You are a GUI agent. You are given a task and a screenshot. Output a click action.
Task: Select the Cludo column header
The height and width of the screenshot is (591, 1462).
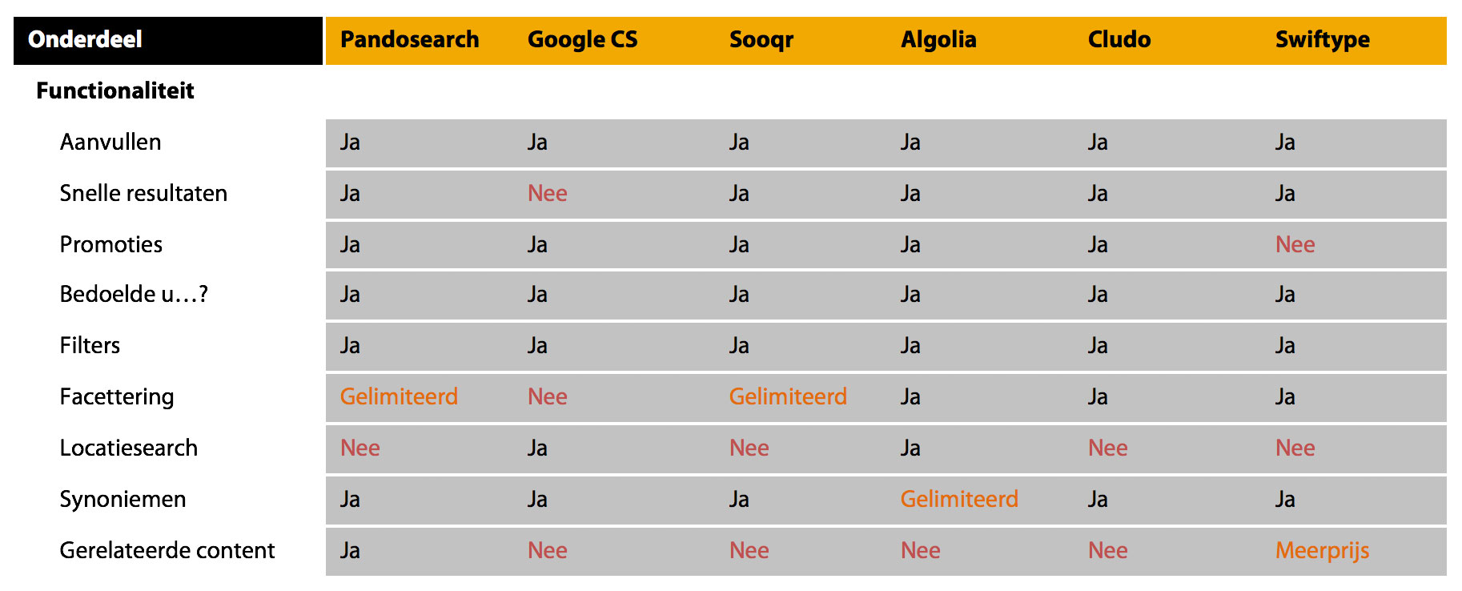tap(1119, 39)
